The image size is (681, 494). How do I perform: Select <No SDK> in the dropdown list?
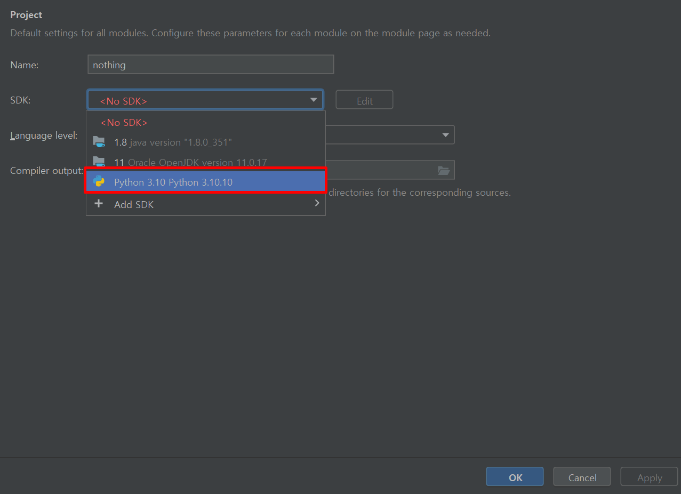coord(205,122)
